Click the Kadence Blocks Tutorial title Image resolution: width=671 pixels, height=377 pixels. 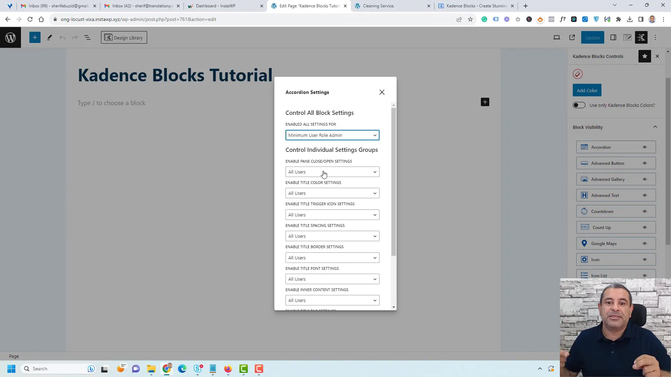coord(175,75)
